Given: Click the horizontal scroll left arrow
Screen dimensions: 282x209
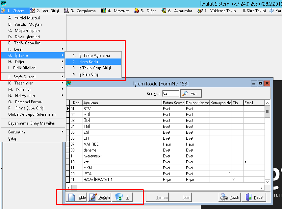Looking at the screenshot, I should click(69, 188).
